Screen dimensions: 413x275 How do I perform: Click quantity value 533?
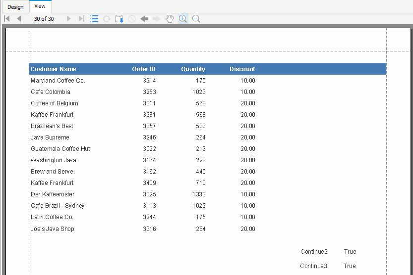pyautogui.click(x=201, y=126)
